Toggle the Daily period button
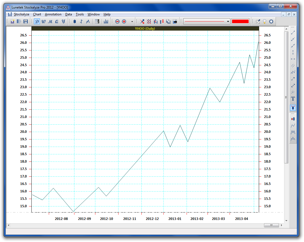 tap(37, 21)
